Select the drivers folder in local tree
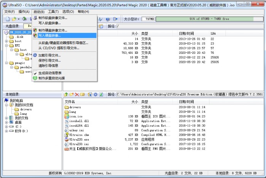This screenshot has height=178, width=266. [26, 109]
